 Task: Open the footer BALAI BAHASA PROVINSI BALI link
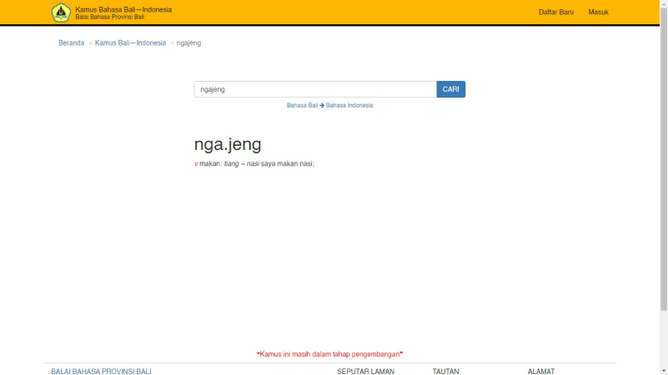pyautogui.click(x=101, y=371)
